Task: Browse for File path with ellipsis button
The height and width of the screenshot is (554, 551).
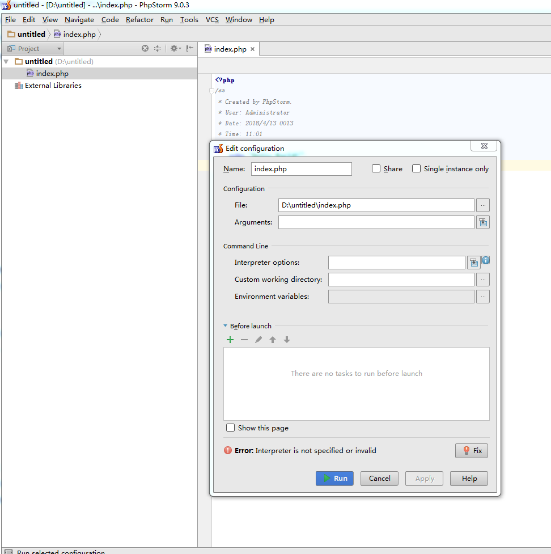Action: pos(483,205)
